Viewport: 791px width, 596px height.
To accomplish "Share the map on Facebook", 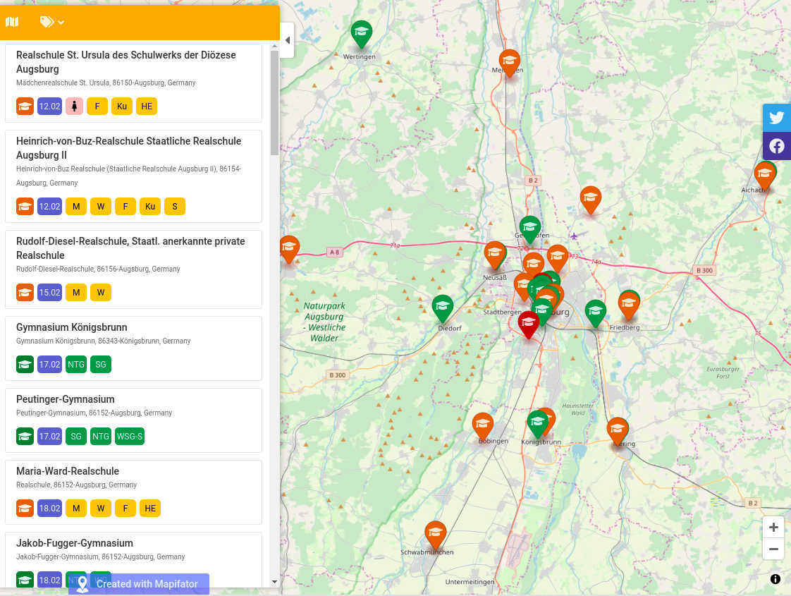I will (776, 146).
